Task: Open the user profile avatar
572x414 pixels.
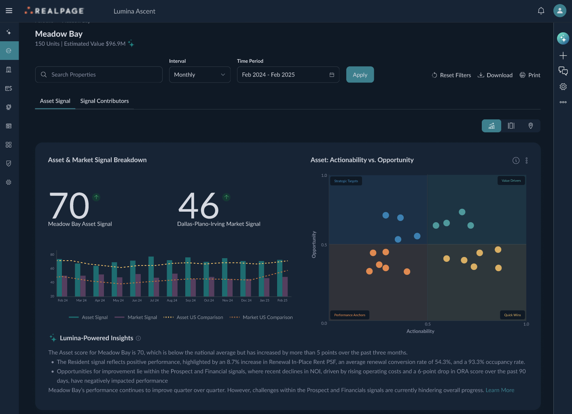Action: pos(560,11)
